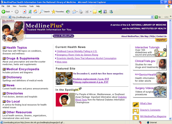Click the Search MedlinePlus button
The image size is (172, 124).
(x=63, y=36)
